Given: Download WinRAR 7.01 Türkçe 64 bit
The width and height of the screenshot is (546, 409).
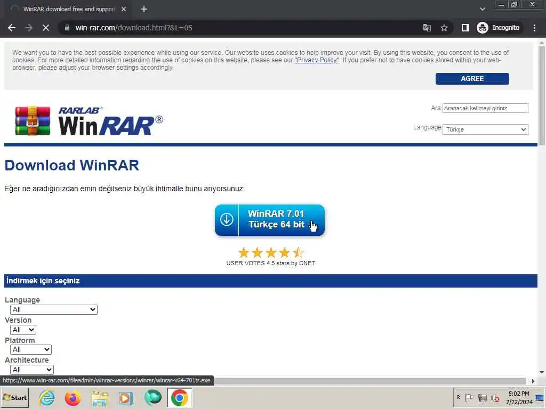Looking at the screenshot, I should (269, 220).
